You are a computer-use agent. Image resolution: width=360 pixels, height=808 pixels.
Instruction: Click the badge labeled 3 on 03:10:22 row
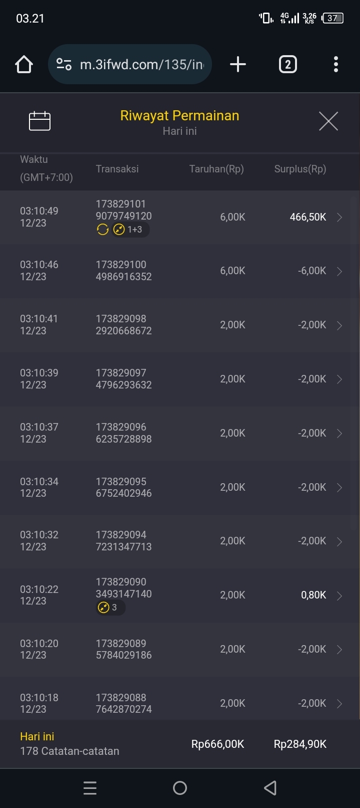tap(109, 608)
